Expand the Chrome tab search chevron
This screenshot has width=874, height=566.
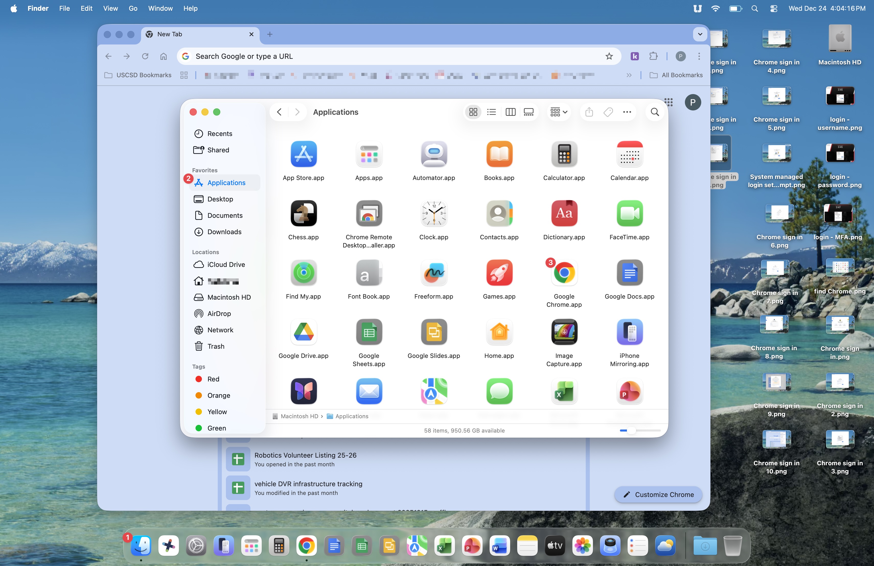click(x=700, y=34)
